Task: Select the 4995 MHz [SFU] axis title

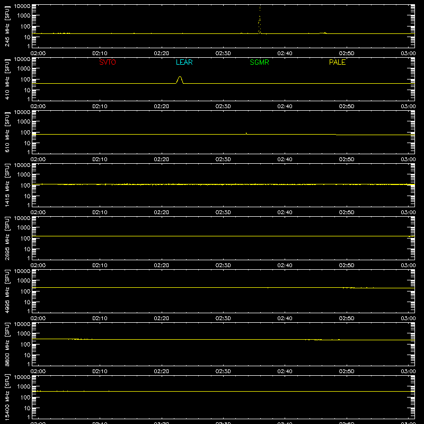Action: pos(7,291)
